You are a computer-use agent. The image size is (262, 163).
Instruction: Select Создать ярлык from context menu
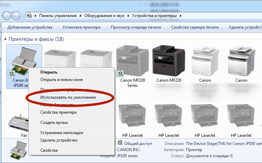click(54, 123)
